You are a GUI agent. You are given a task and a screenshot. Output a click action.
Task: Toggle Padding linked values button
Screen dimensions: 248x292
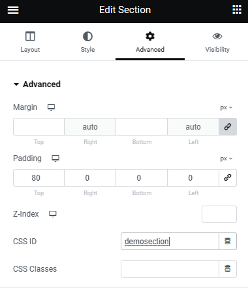[x=228, y=177]
